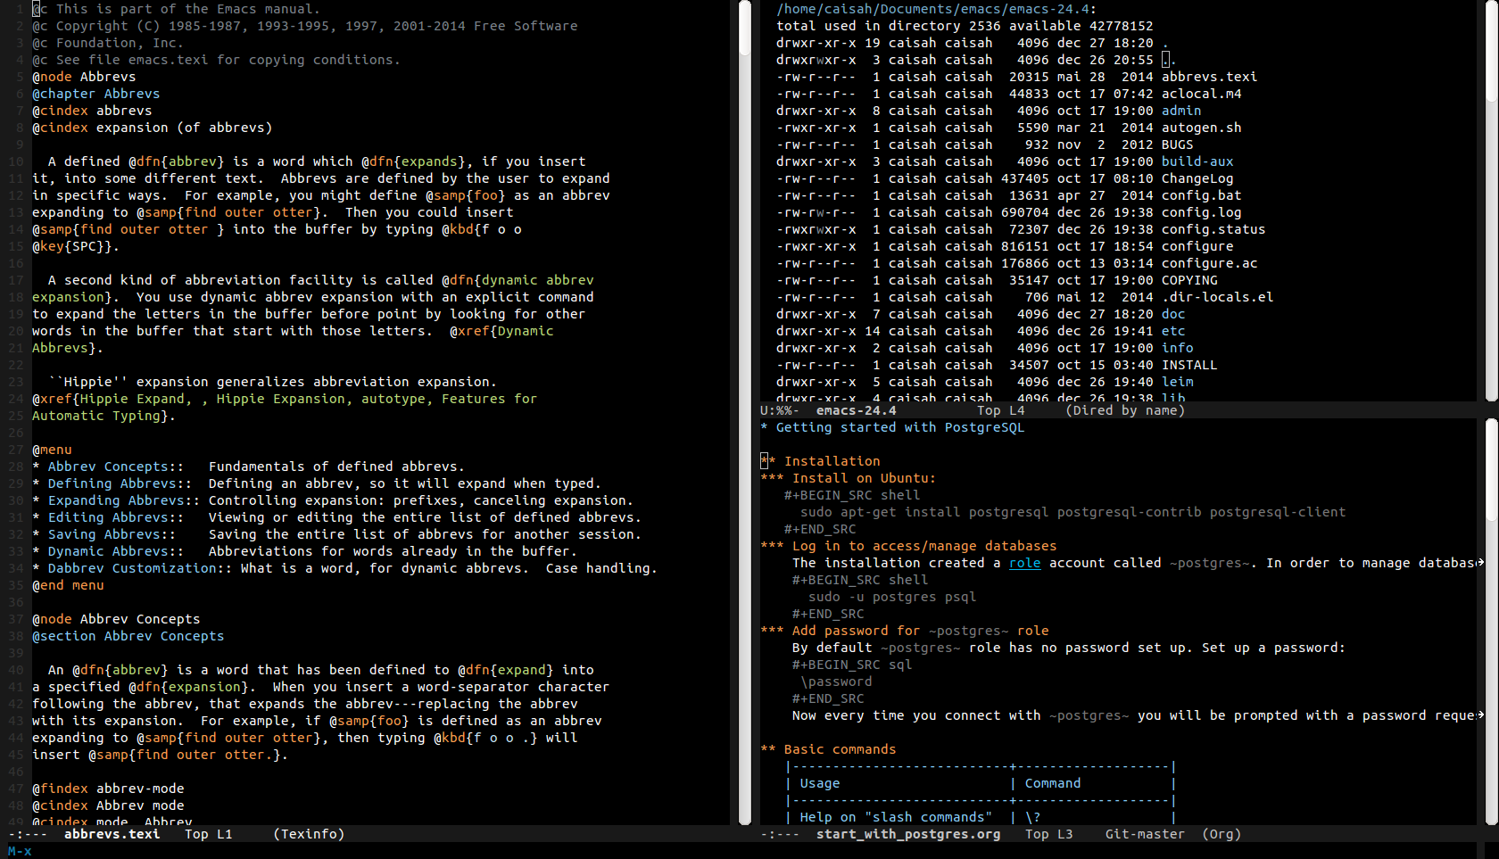The image size is (1499, 859).
Task: Click the '(Texinfo)' major mode indicator
Action: [x=309, y=834]
